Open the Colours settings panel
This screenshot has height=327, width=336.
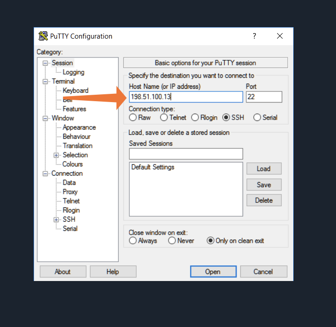pyautogui.click(x=73, y=164)
